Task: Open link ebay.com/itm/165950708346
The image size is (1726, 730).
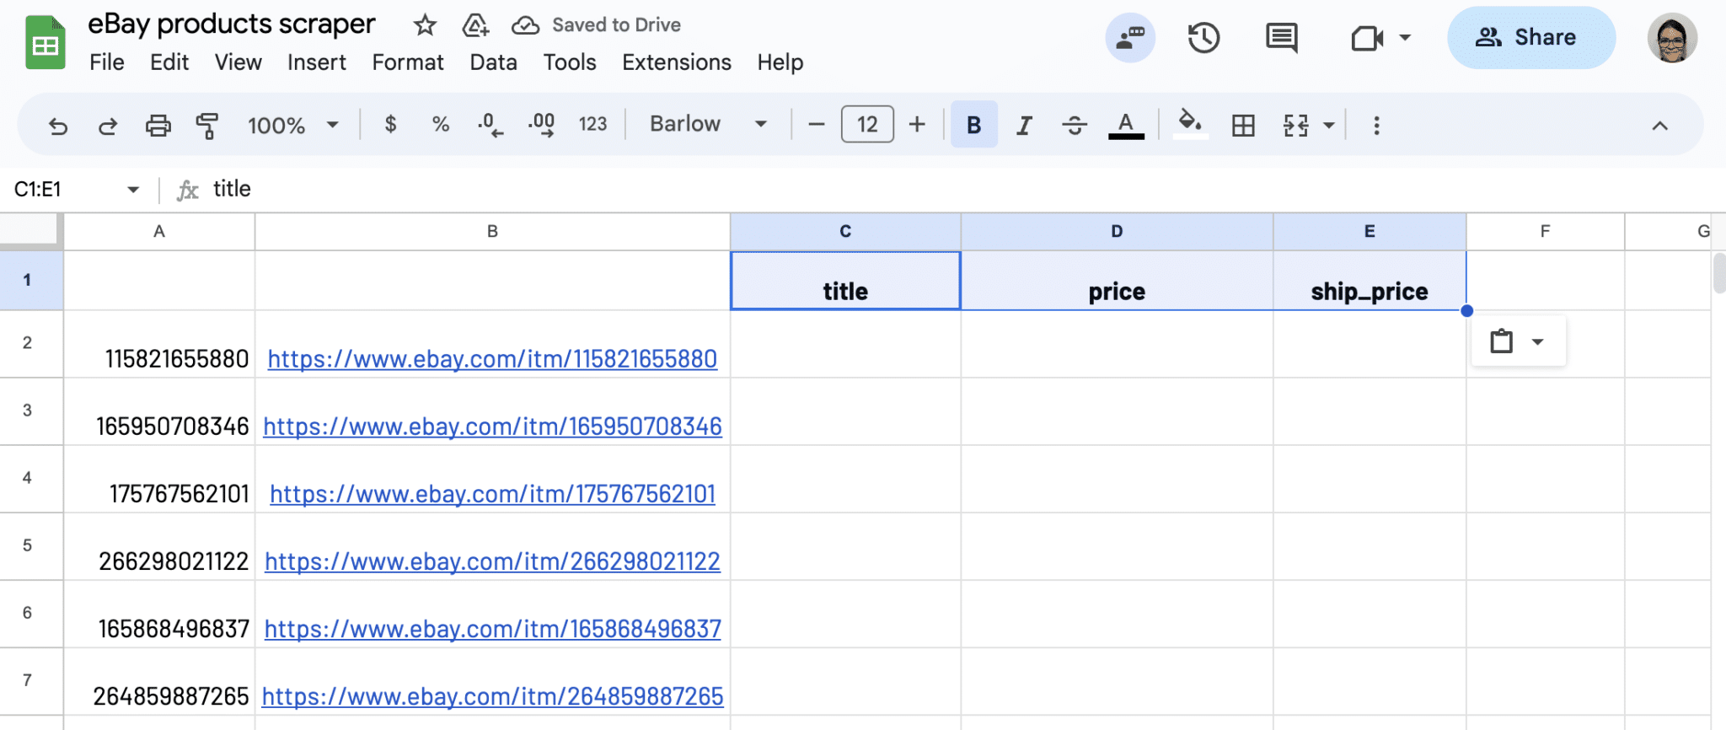Action: [x=492, y=427]
